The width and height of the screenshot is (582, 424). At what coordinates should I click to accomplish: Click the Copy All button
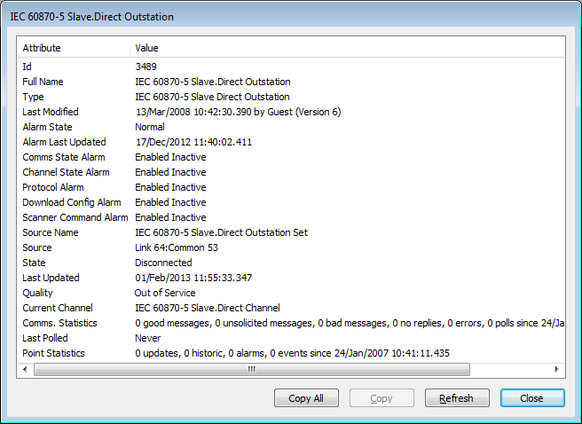[x=306, y=398]
